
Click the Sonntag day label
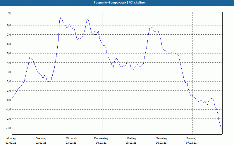tap(191, 138)
